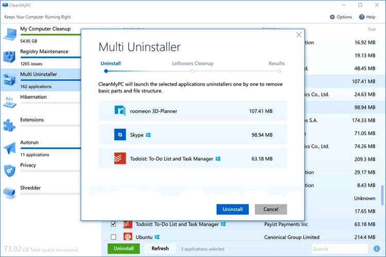This screenshot has width=386, height=257.
Task: Select the Privacy shield icon
Action: pyautogui.click(x=10, y=171)
